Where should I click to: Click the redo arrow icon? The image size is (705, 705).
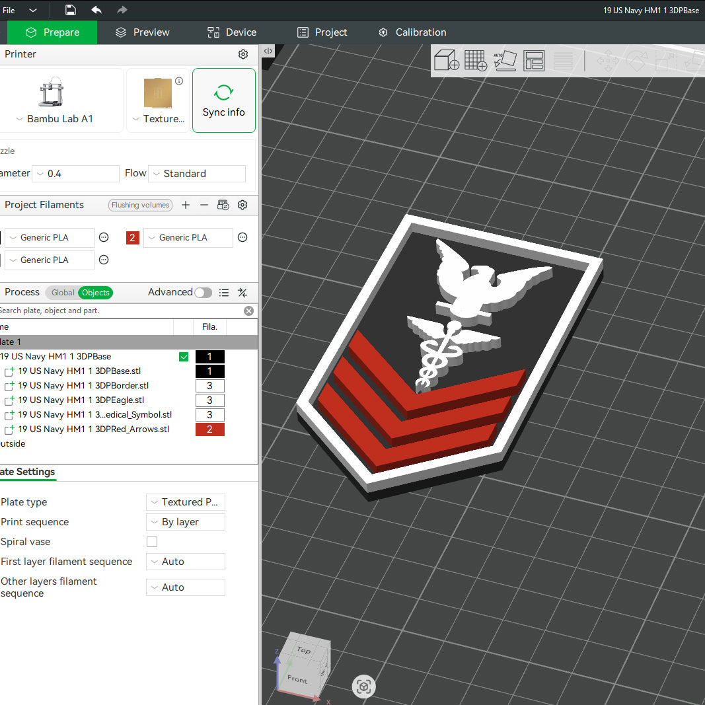pos(122,10)
